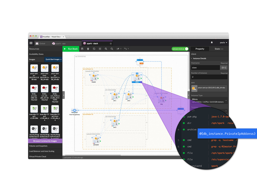This screenshot has width=257, height=192.
Task: Select the zk-2 instance node
Action: coord(129,96)
